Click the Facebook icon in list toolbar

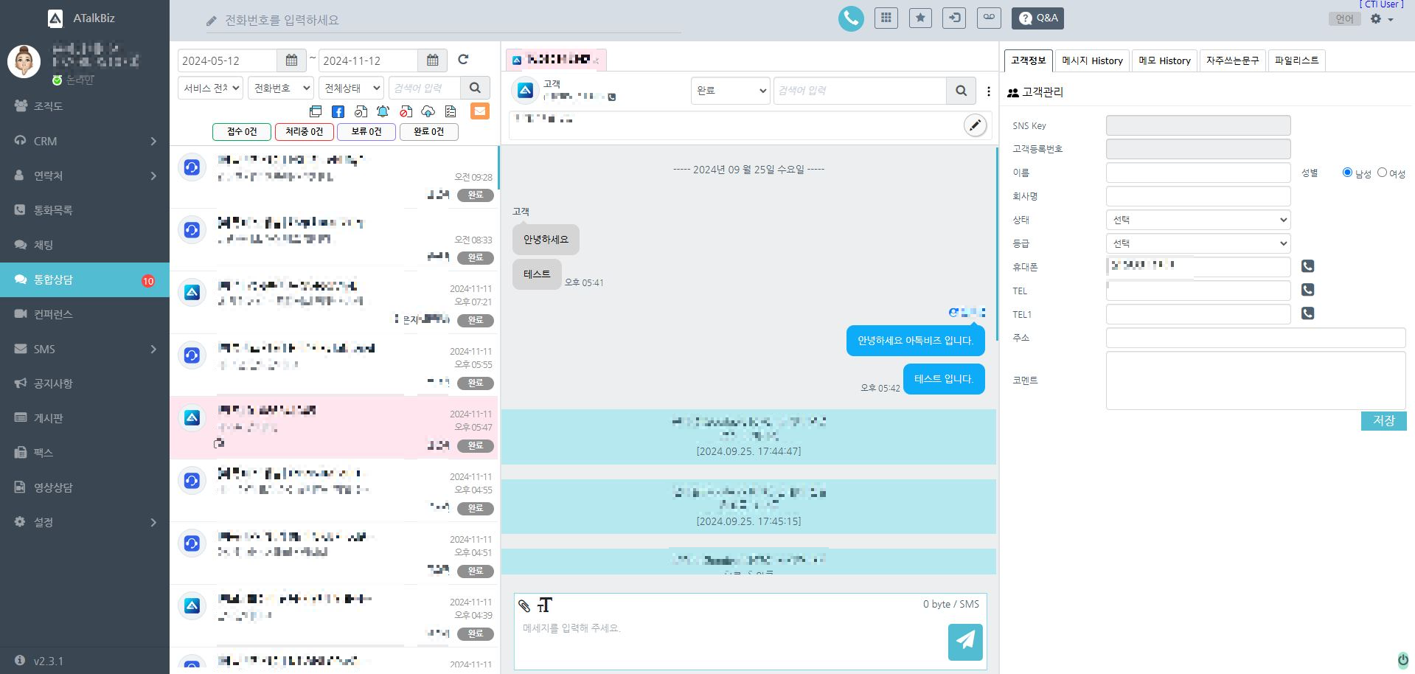pos(338,111)
